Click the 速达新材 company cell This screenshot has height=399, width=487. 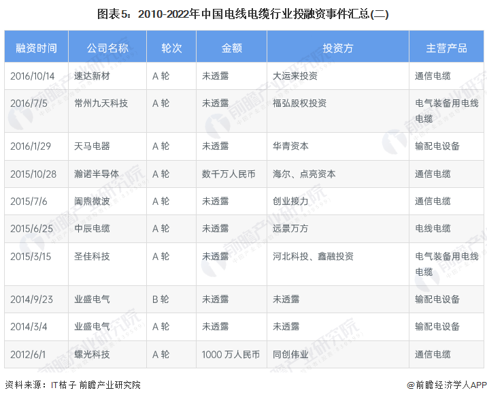tap(92, 76)
